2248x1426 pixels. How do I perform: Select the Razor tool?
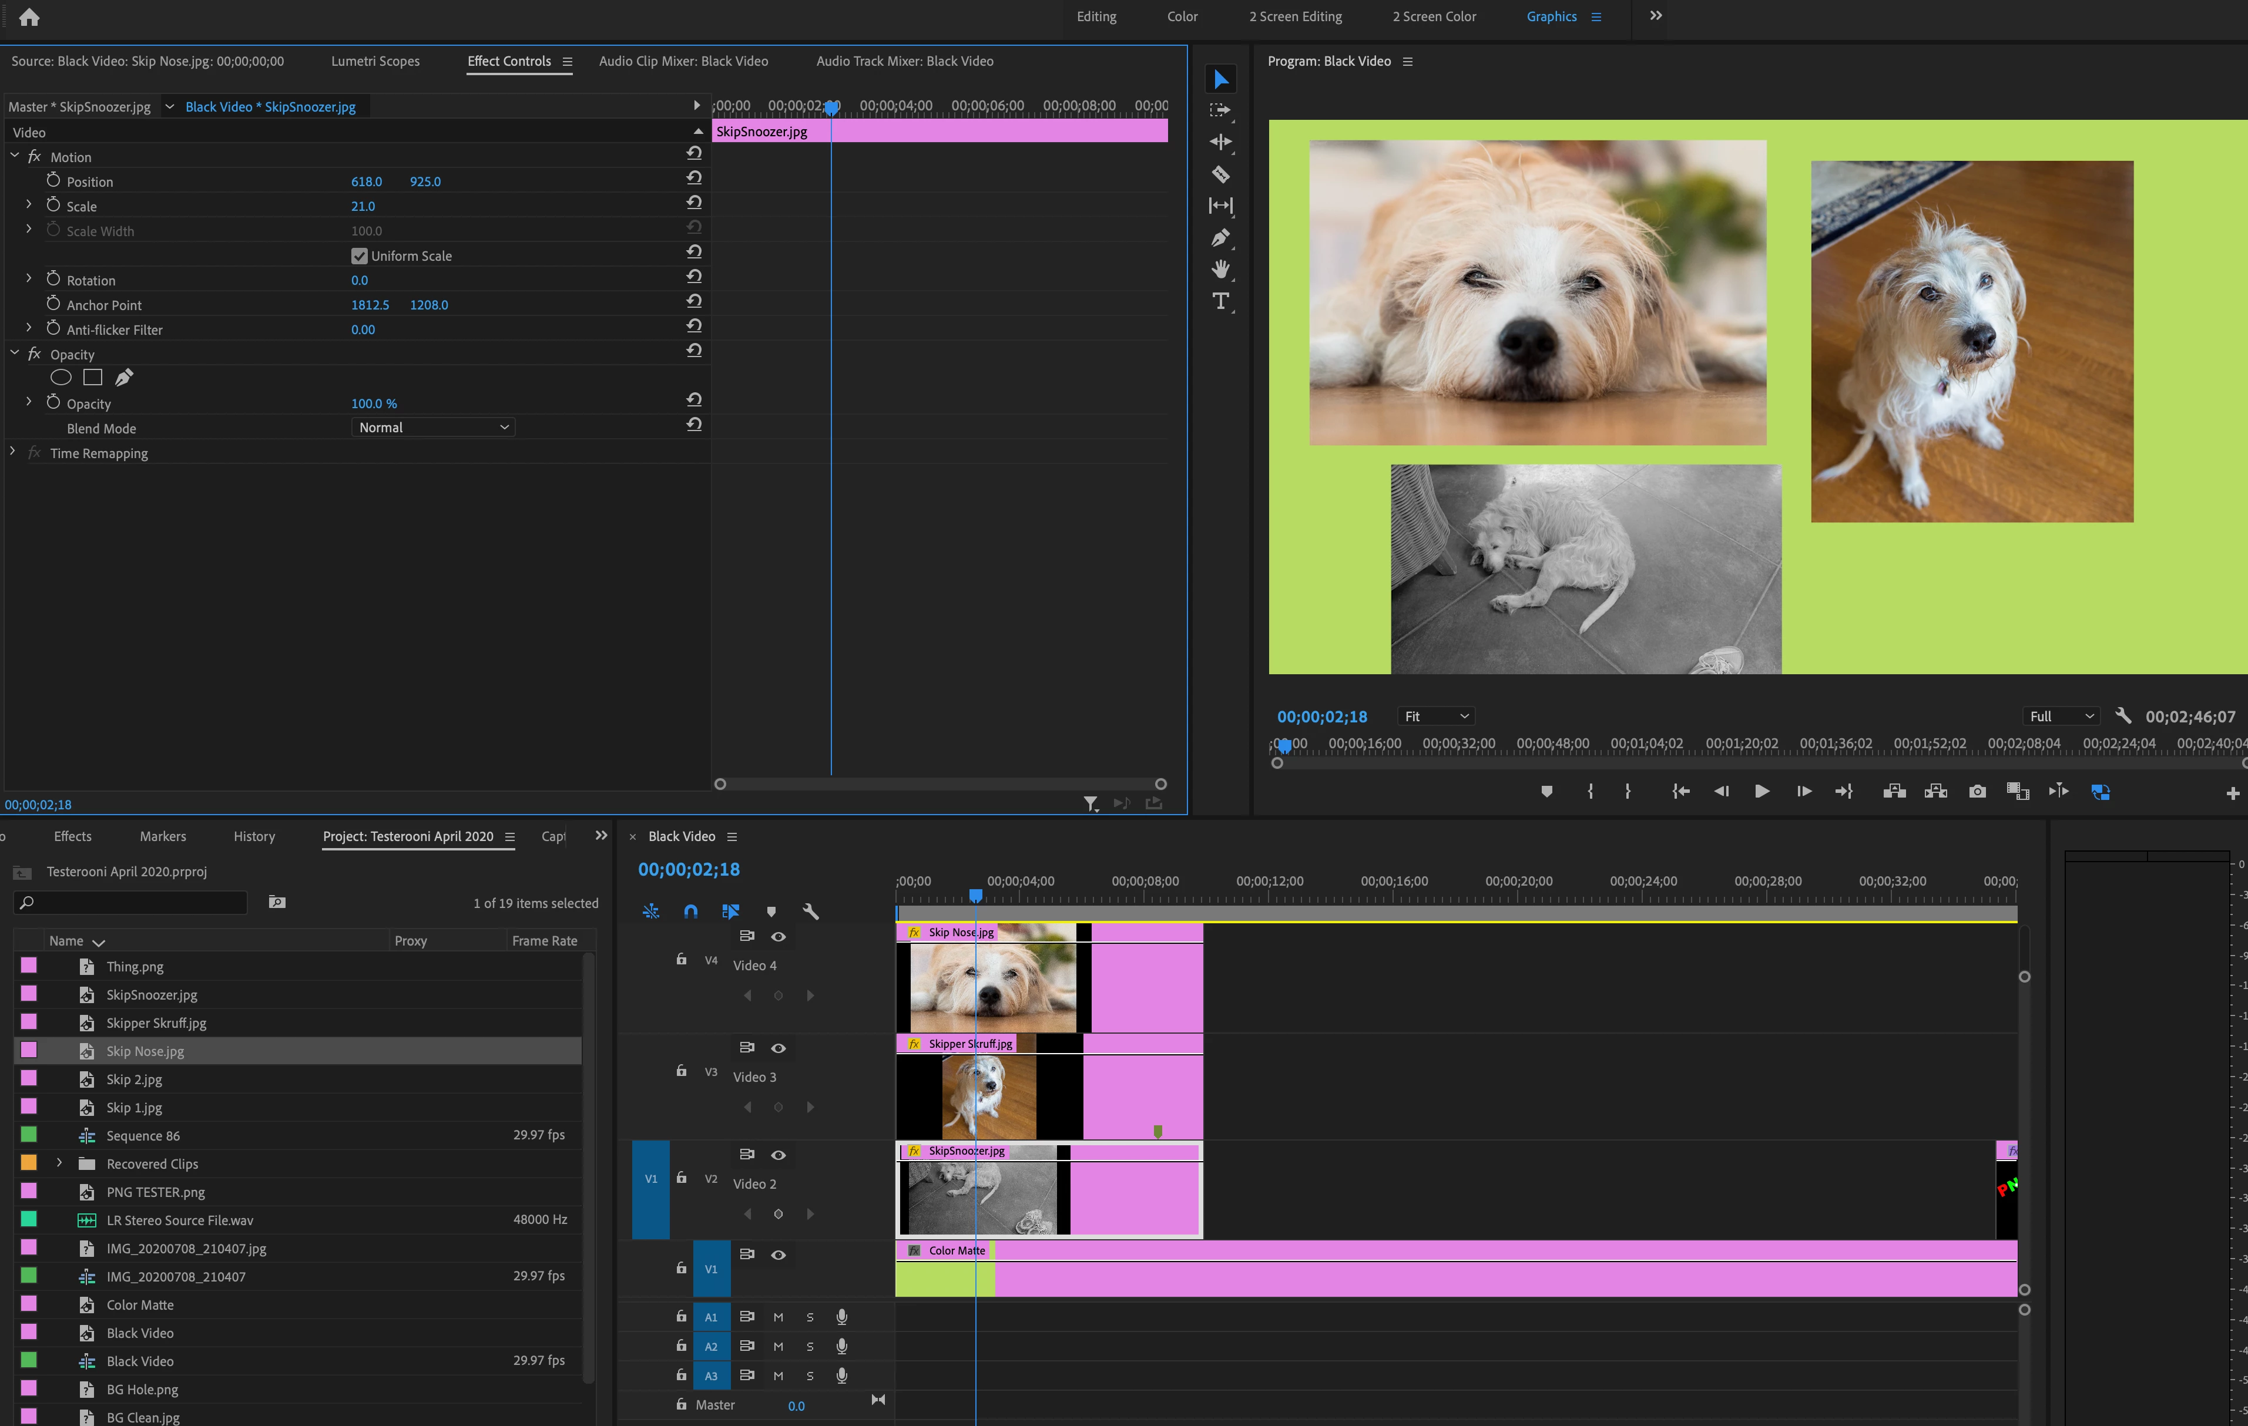coord(1220,174)
